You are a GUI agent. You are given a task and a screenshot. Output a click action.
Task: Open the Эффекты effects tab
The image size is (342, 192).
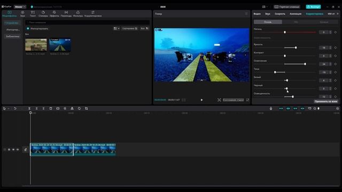pyautogui.click(x=54, y=14)
